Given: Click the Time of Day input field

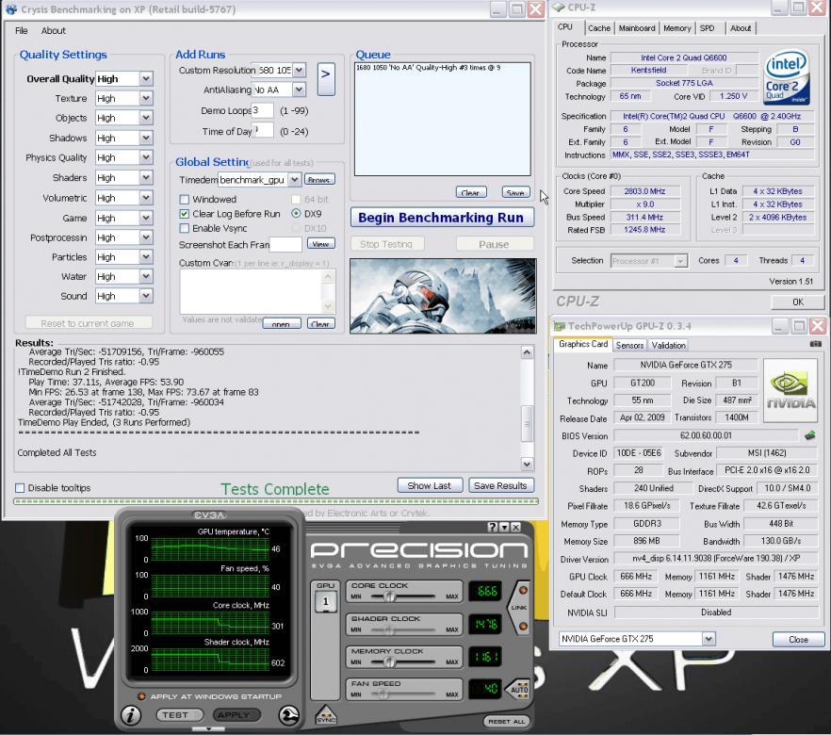Looking at the screenshot, I should 262,131.
